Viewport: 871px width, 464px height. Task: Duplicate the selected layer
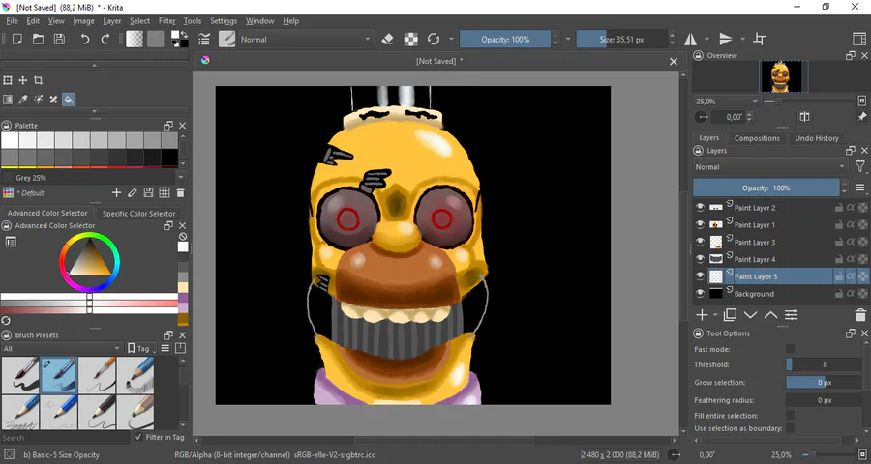pos(730,315)
